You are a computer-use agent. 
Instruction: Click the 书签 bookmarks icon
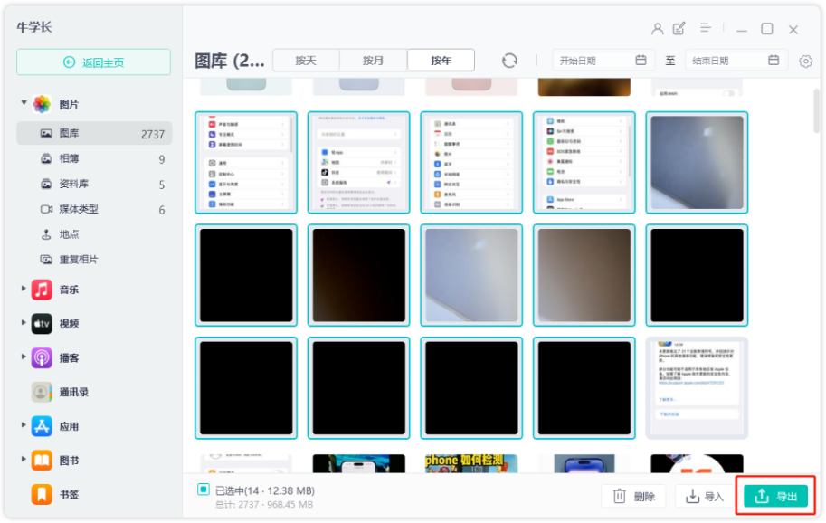pos(42,495)
